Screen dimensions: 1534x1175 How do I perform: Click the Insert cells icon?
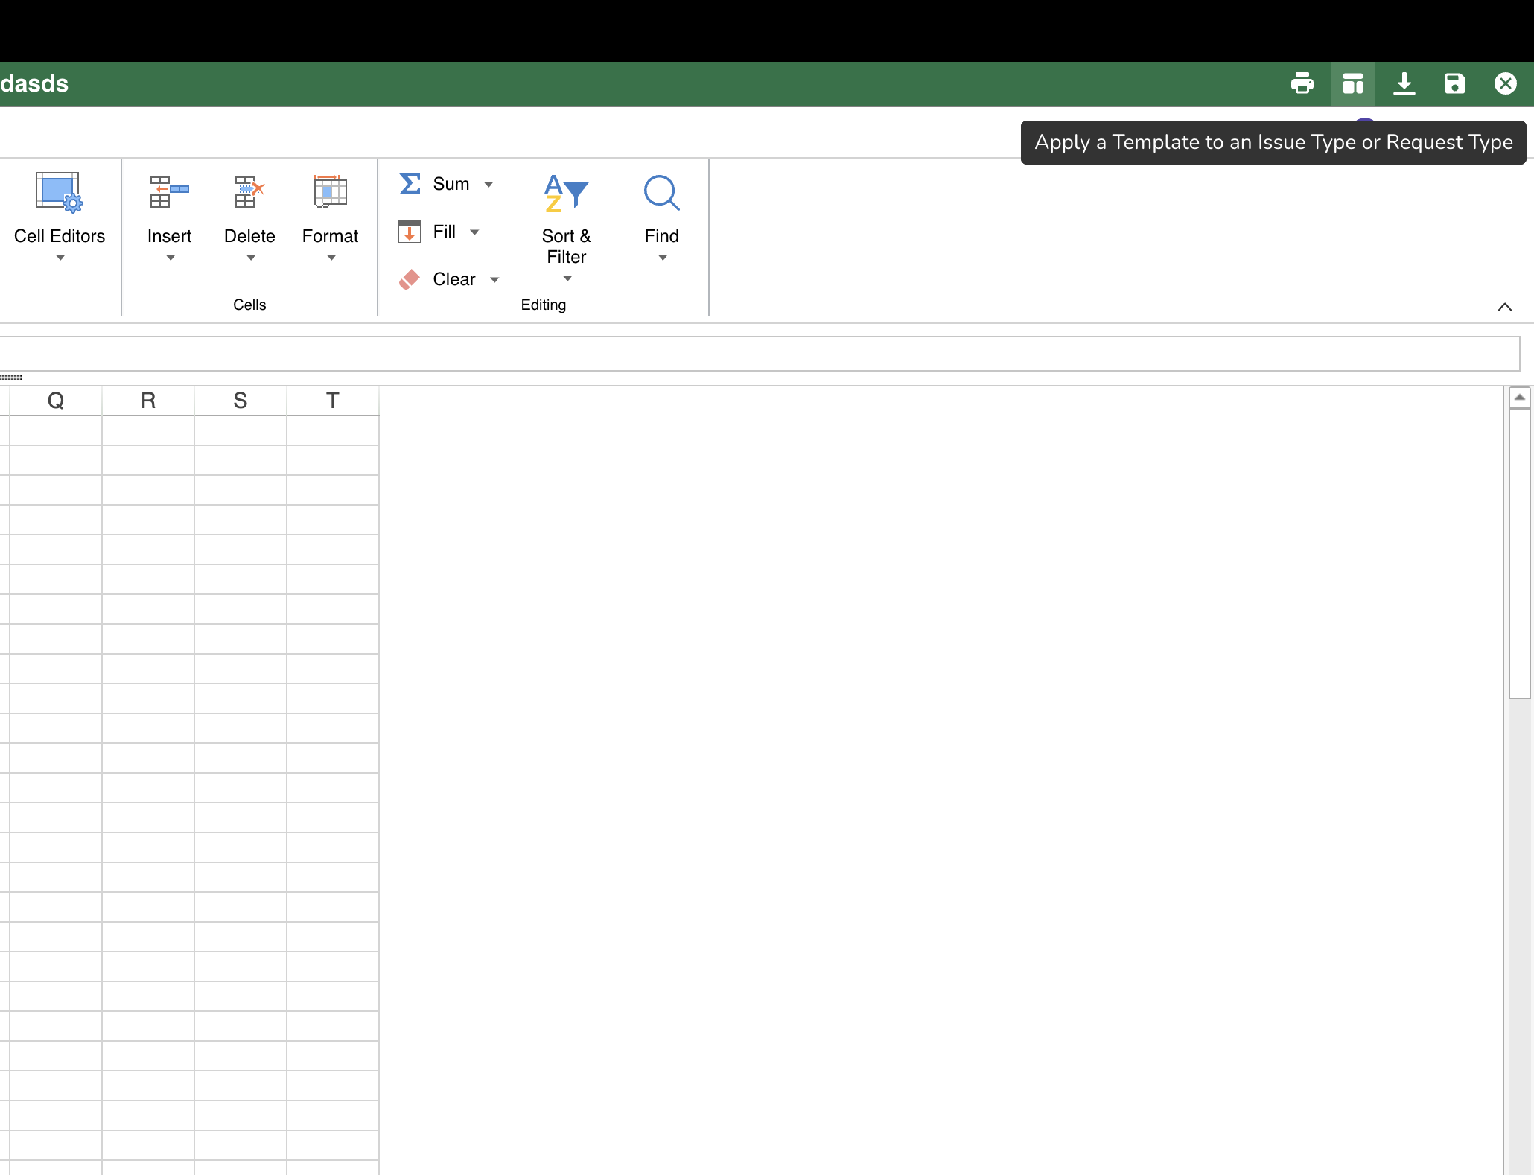[169, 193]
